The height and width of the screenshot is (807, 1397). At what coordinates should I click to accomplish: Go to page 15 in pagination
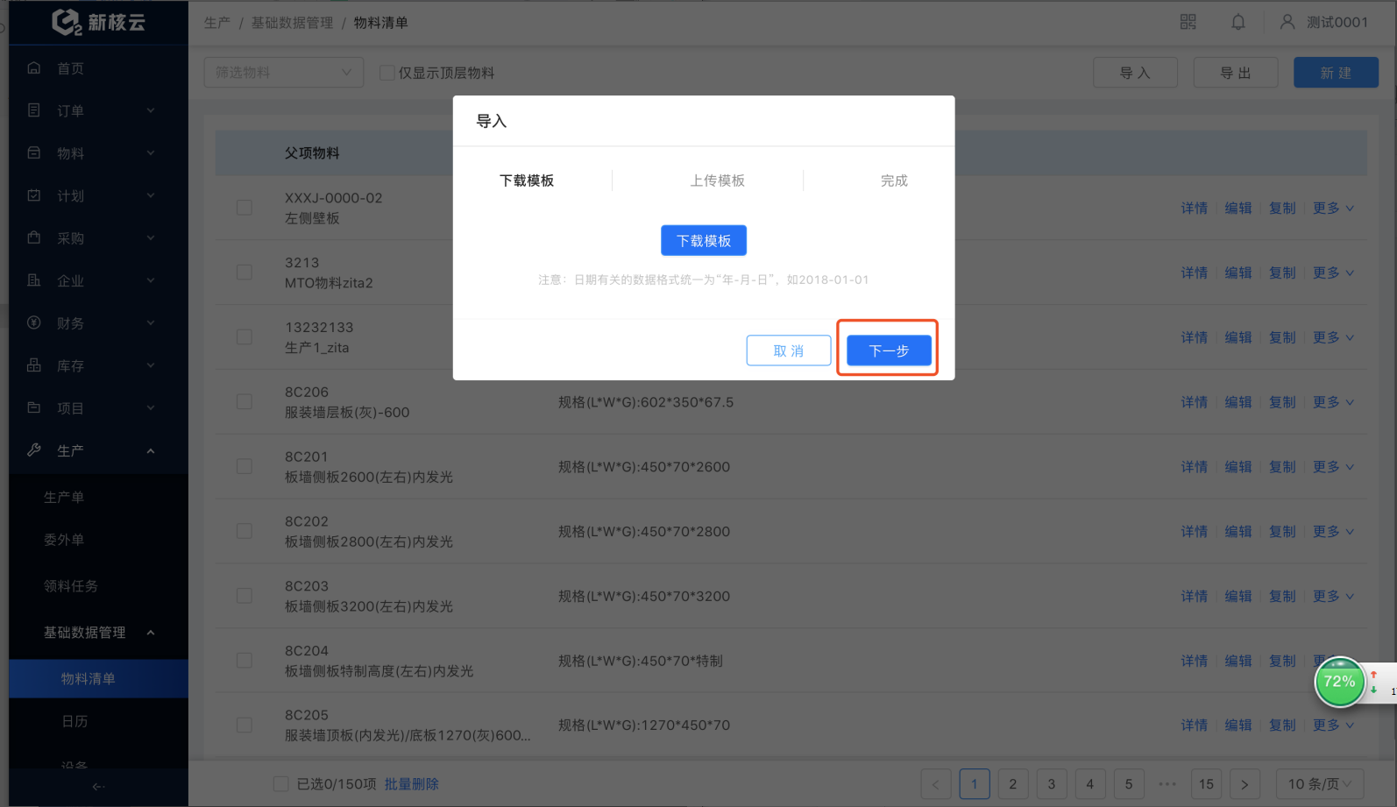coord(1206,784)
